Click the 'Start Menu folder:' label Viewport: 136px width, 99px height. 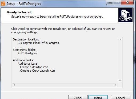(25, 50)
